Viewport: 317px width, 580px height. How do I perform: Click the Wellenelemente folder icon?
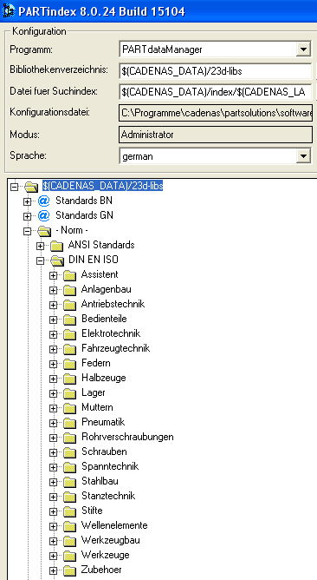tap(69, 527)
